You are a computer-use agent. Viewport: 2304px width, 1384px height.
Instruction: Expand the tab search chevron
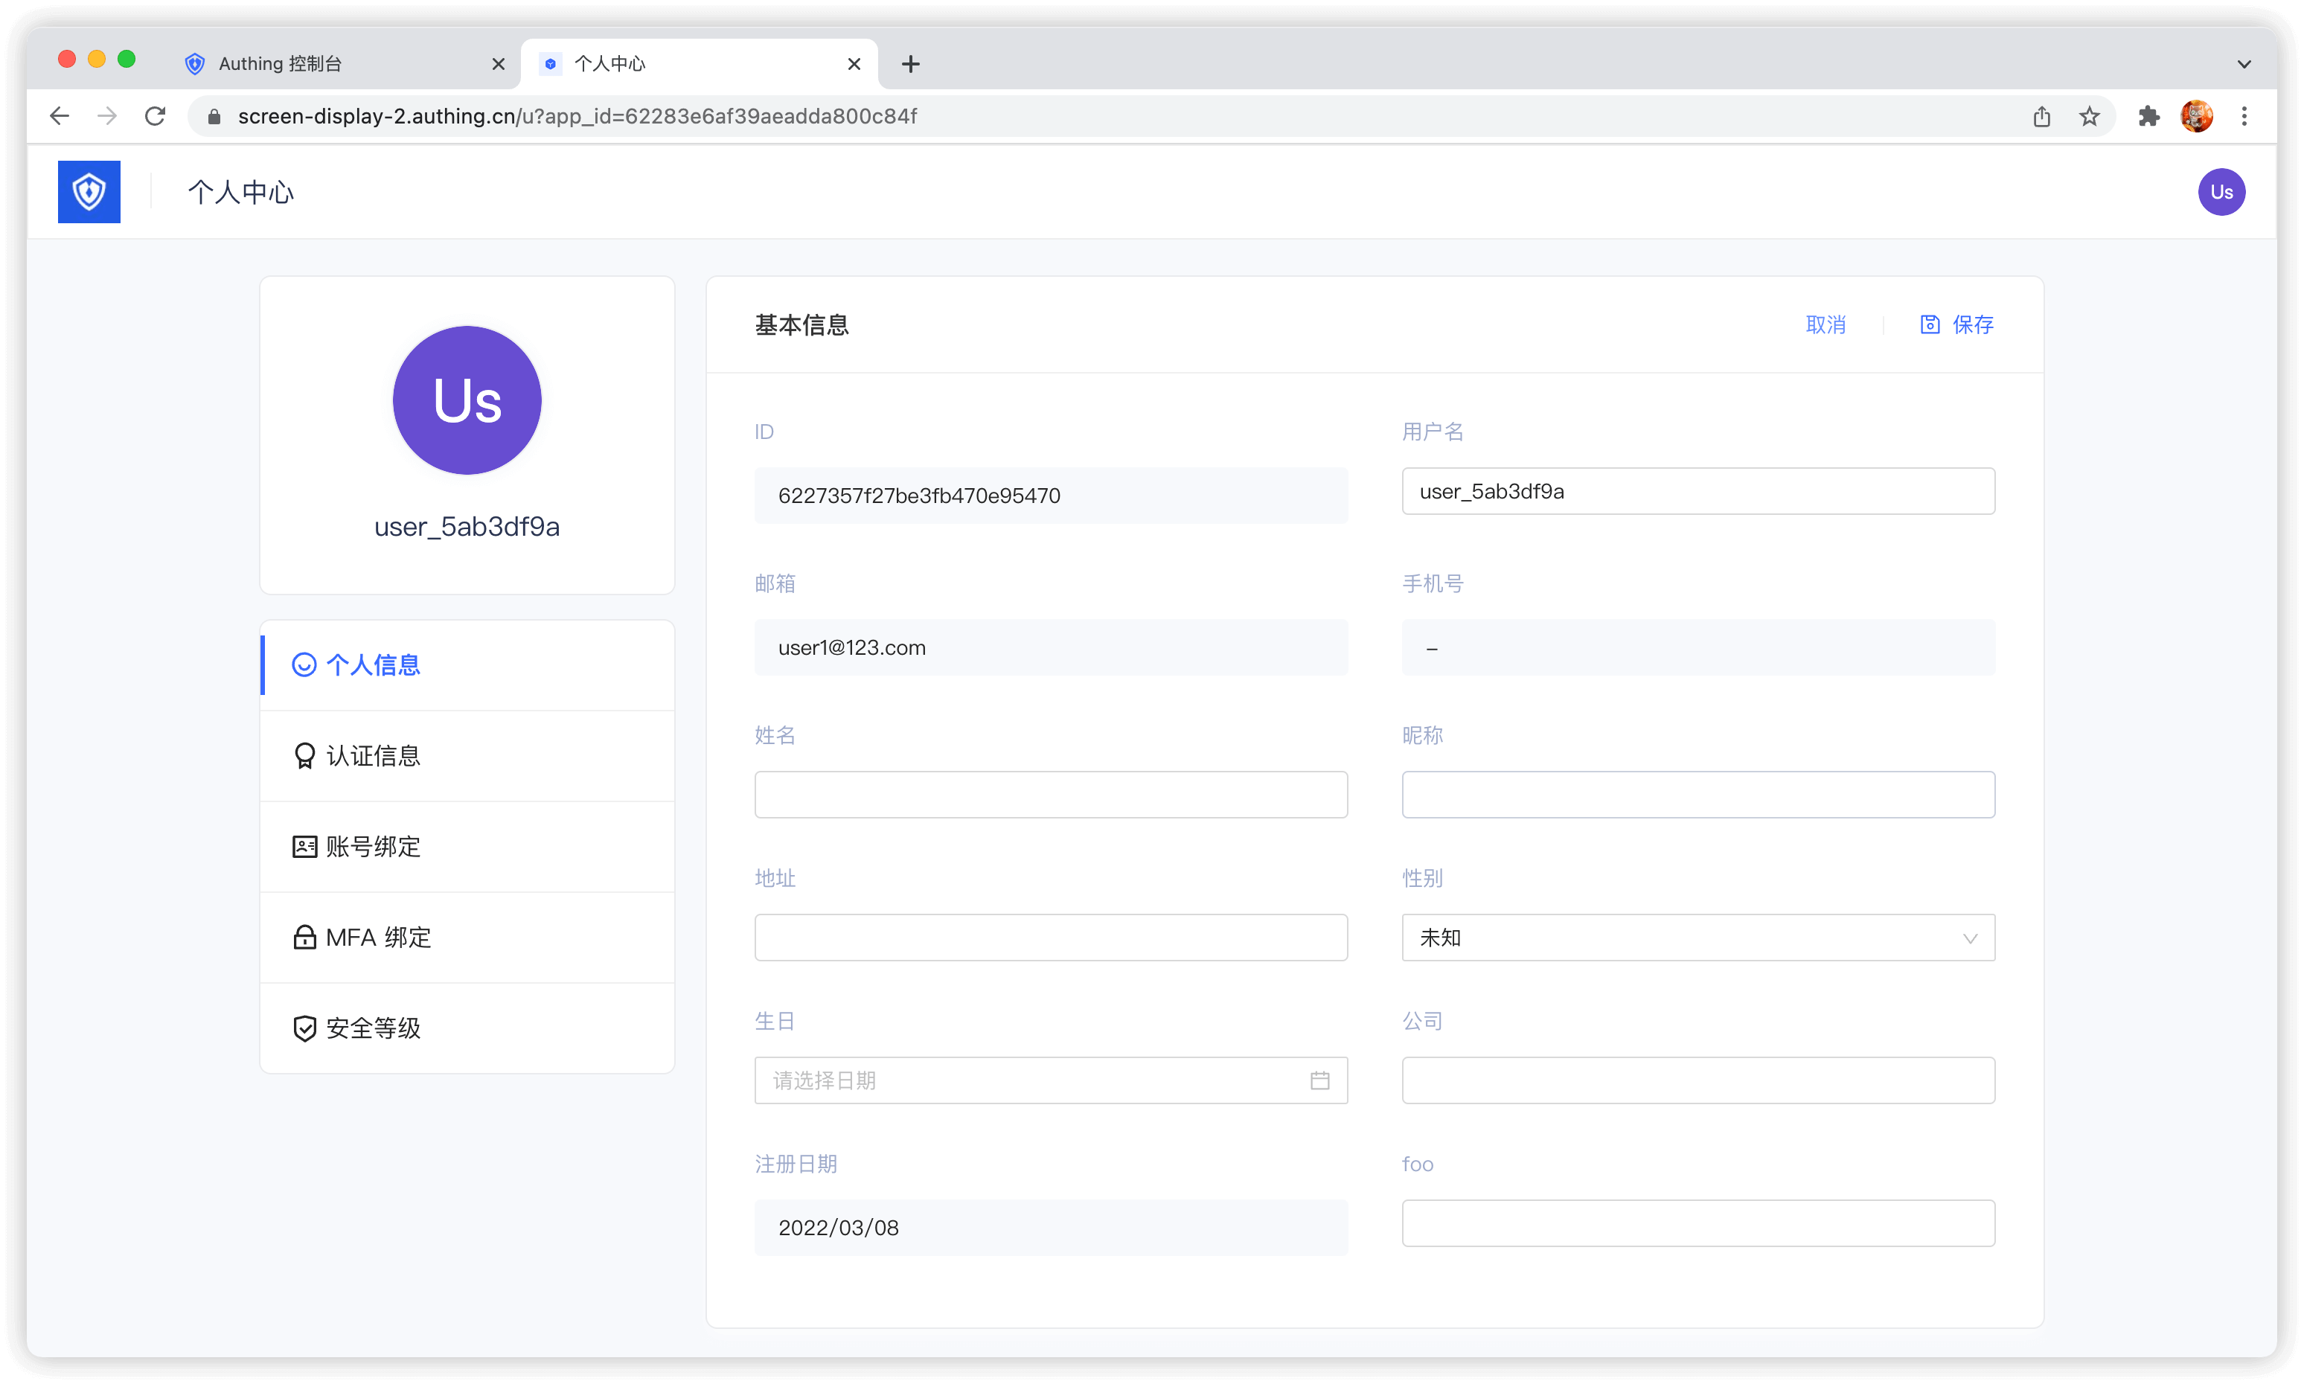tap(2244, 63)
